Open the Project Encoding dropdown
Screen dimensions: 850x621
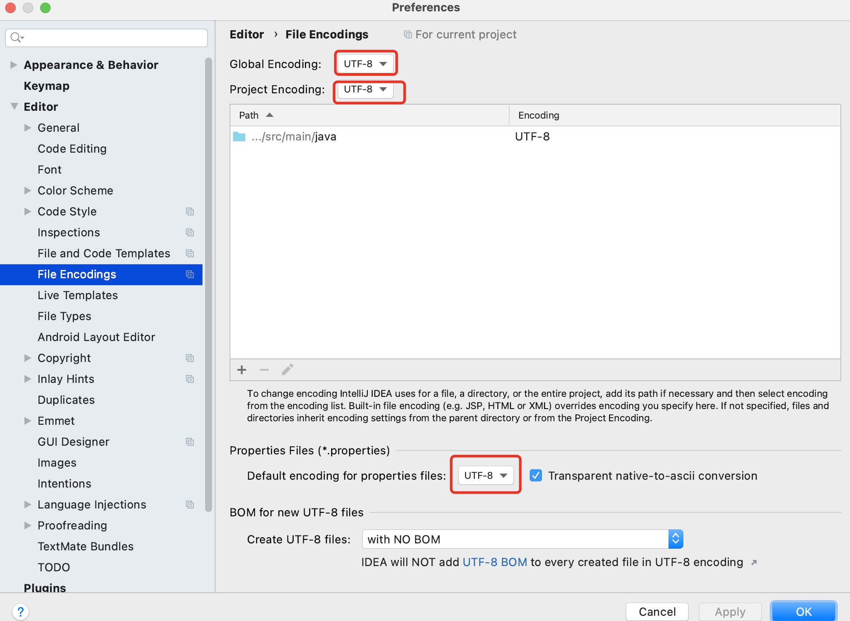pos(365,89)
